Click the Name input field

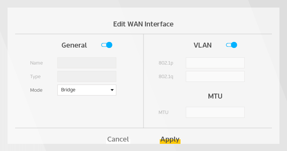coord(87,63)
